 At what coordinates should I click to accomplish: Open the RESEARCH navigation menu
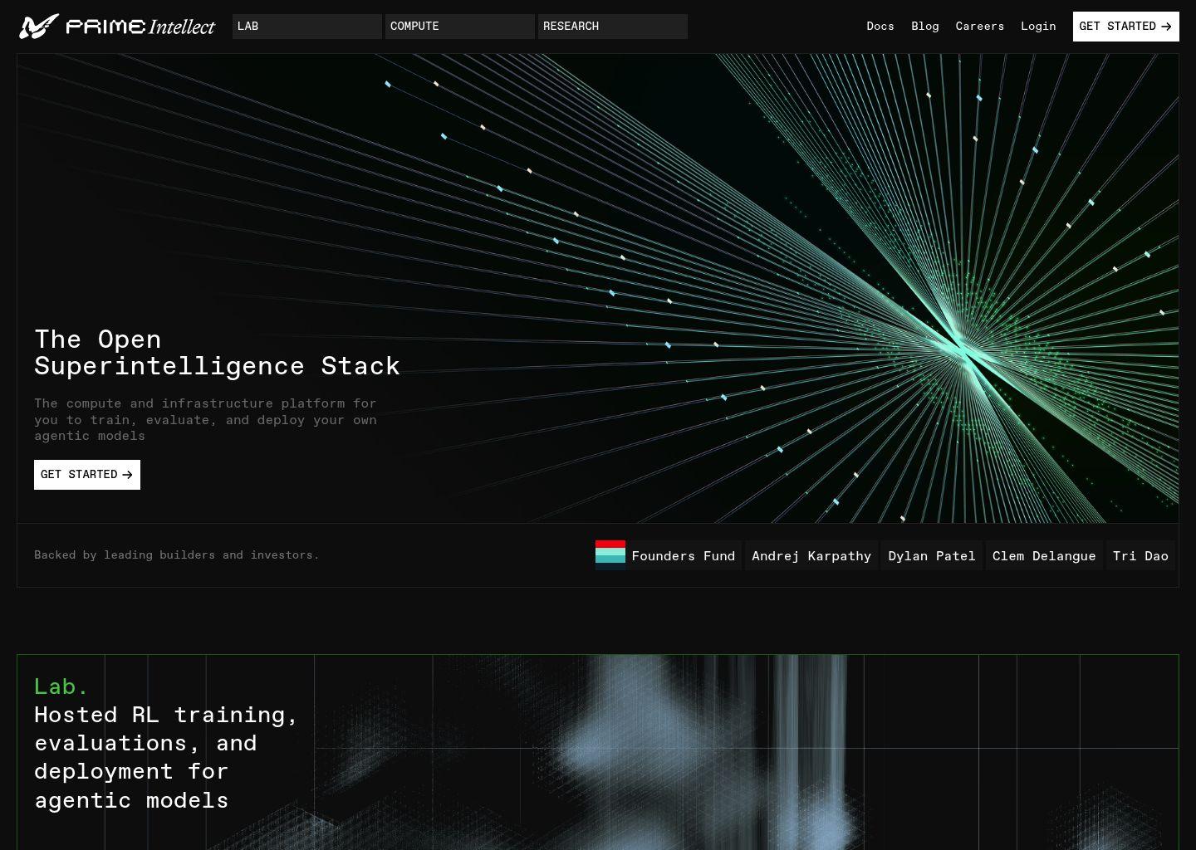coord(612,27)
